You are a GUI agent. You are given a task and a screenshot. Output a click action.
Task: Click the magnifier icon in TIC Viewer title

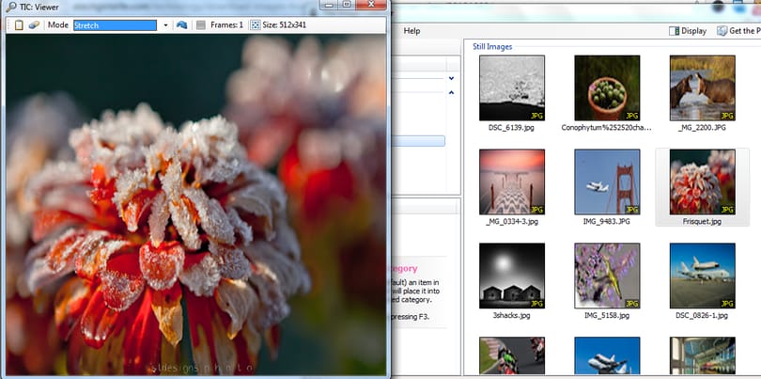[x=10, y=7]
